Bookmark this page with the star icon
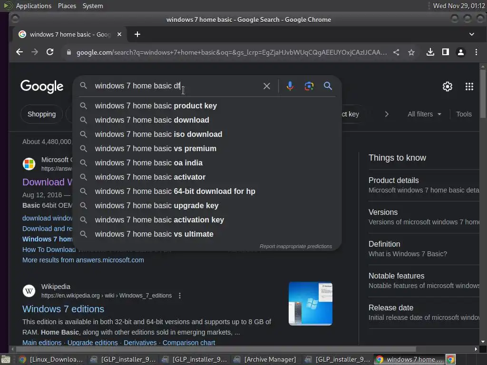 [411, 52]
